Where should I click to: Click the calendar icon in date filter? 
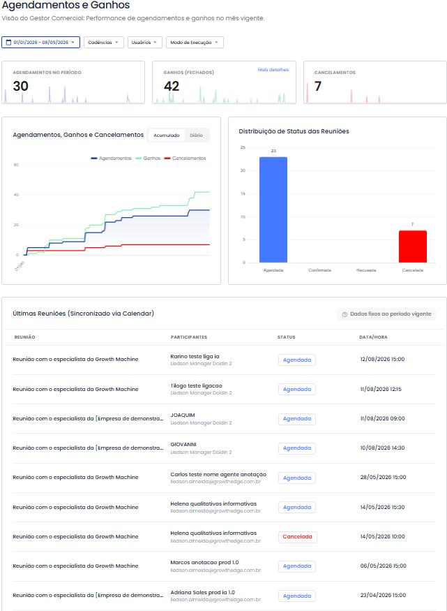tap(8, 42)
